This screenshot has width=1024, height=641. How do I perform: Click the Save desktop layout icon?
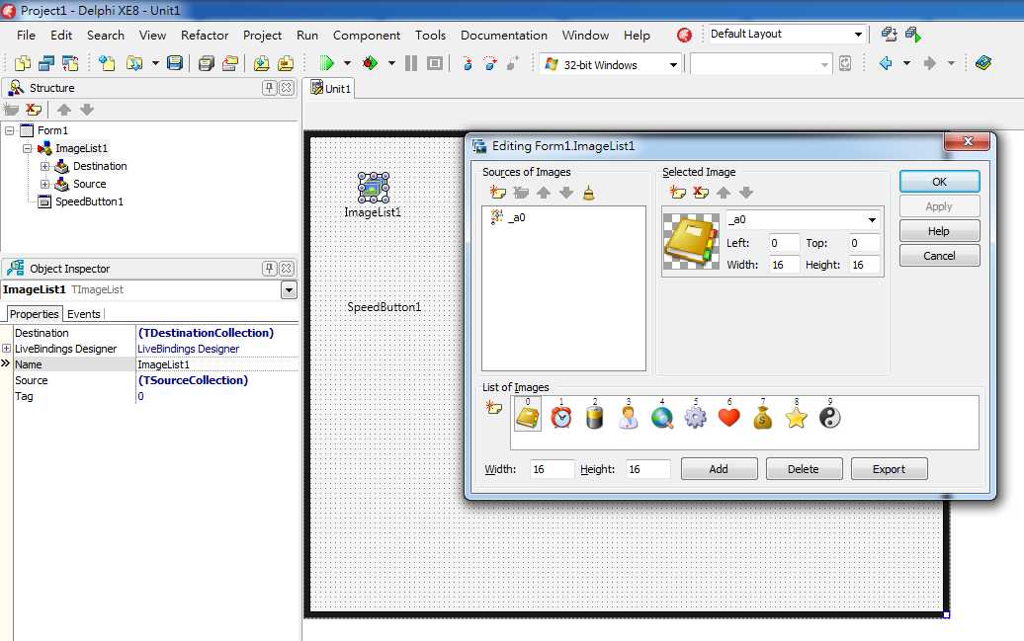coord(889,34)
